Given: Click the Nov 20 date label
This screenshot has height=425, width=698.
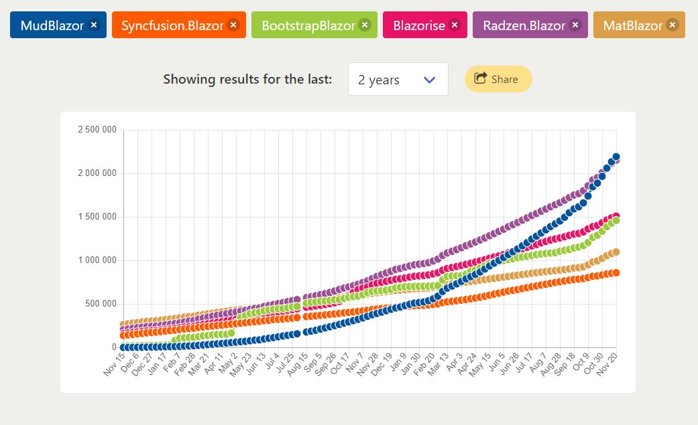Looking at the screenshot, I should [606, 364].
